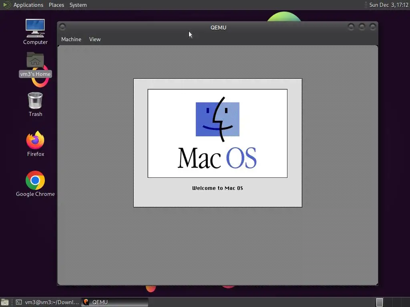The height and width of the screenshot is (307, 410).
Task: Select the Google Chrome desktop icon
Action: pyautogui.click(x=35, y=184)
